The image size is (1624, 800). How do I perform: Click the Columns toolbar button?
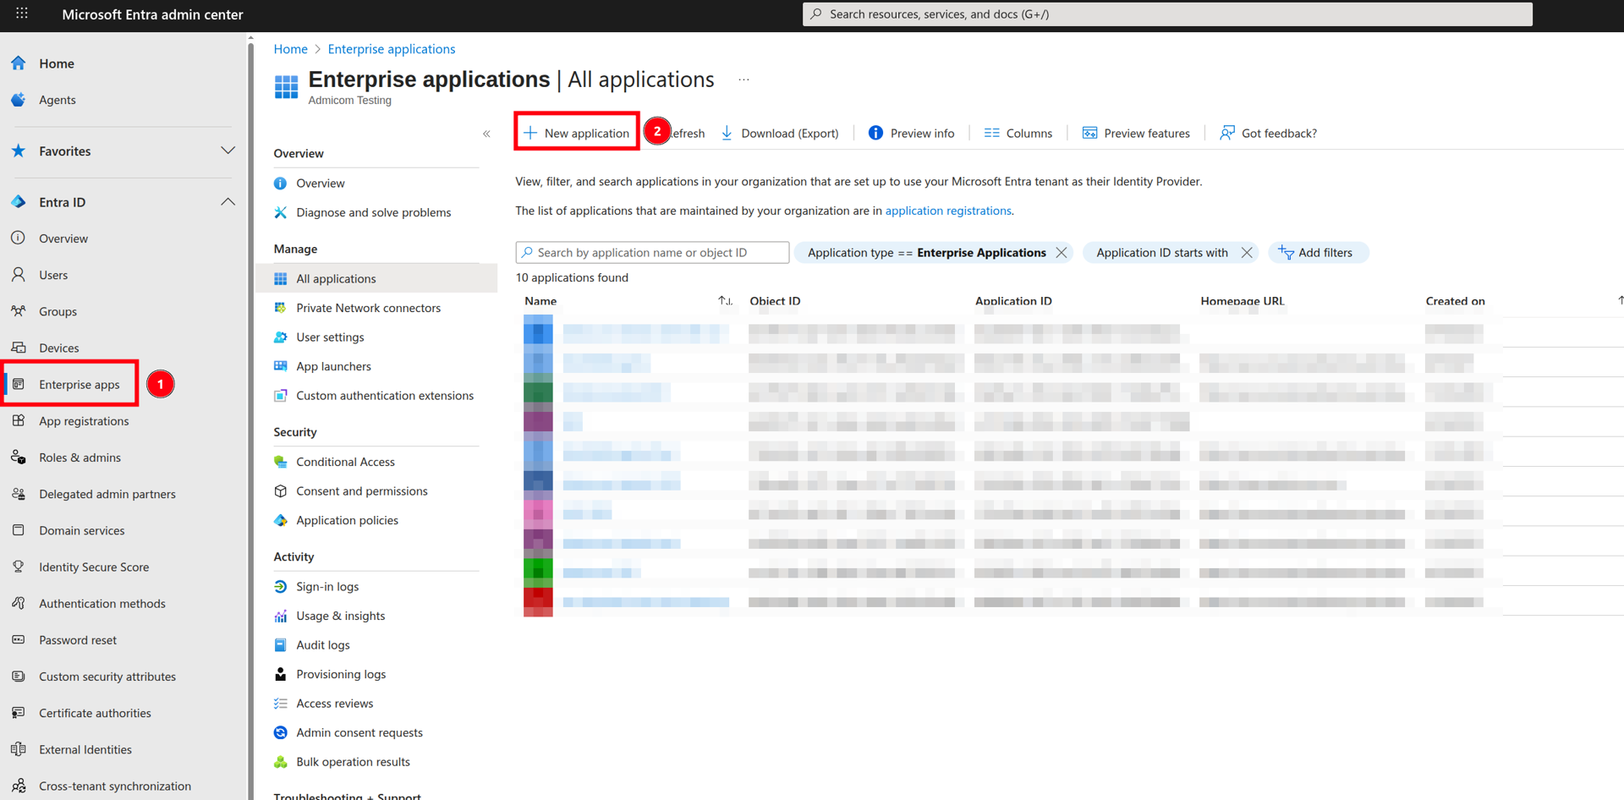[x=1018, y=133]
